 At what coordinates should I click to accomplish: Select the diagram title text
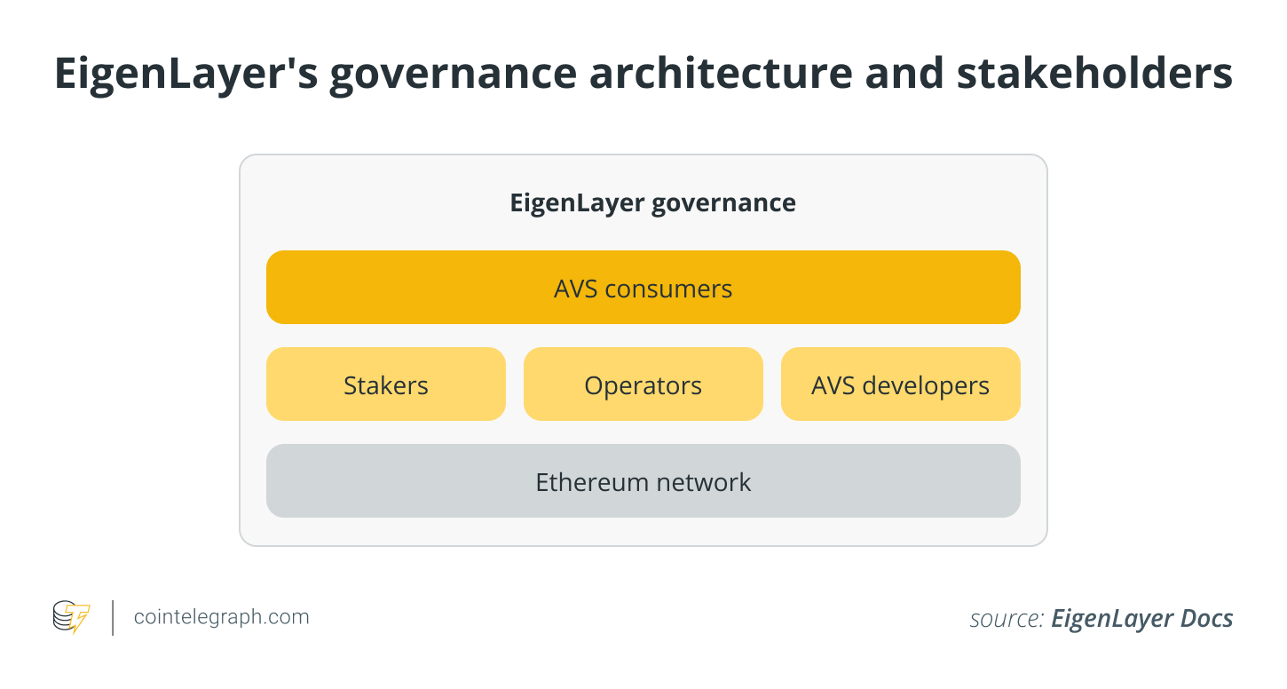pyautogui.click(x=643, y=73)
